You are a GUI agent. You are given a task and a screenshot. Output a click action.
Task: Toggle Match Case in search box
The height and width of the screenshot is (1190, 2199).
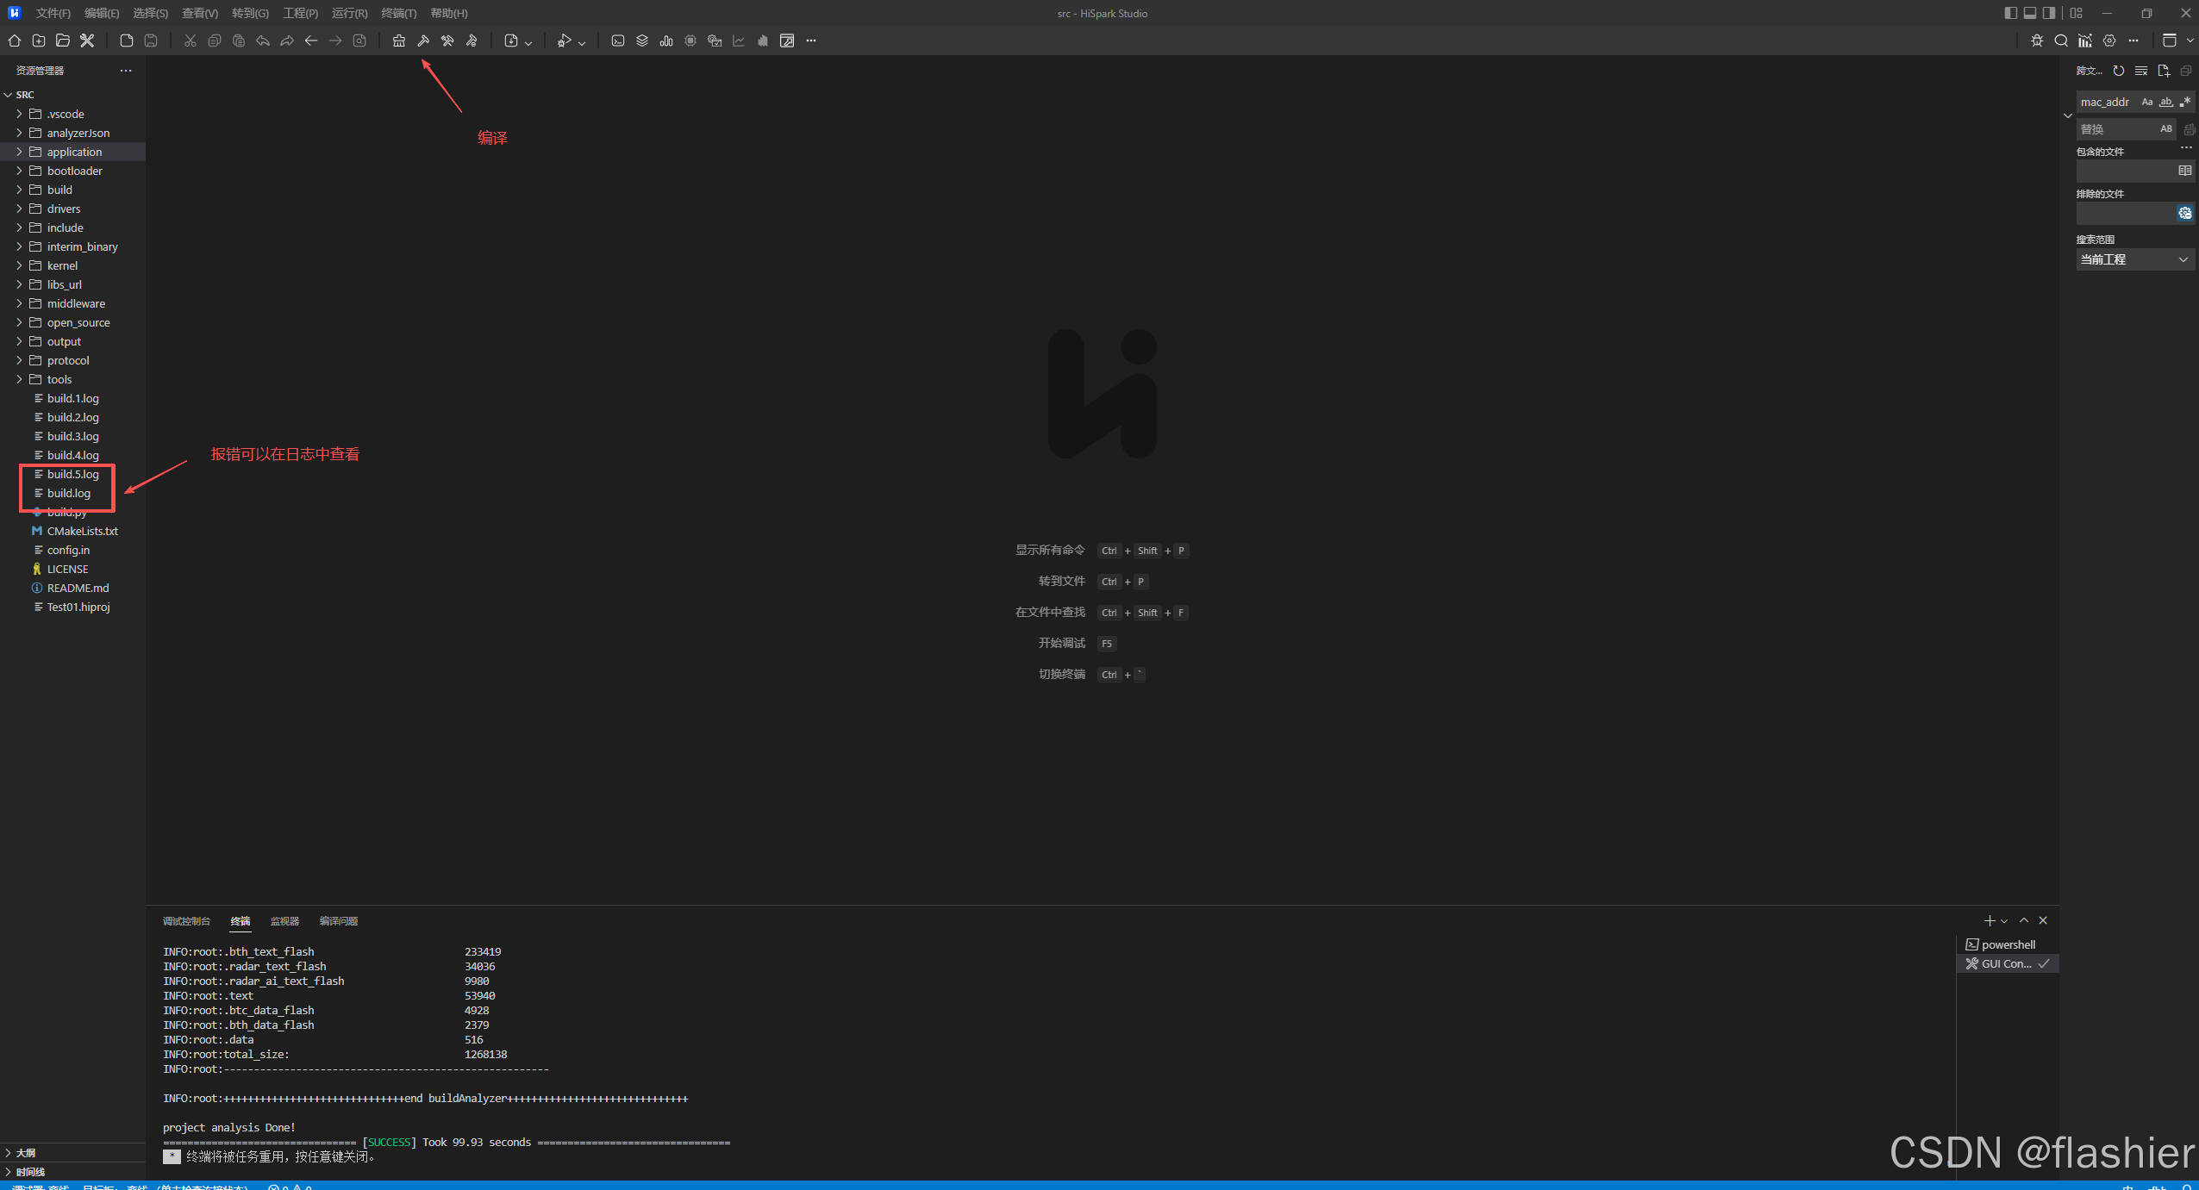[x=2147, y=102]
